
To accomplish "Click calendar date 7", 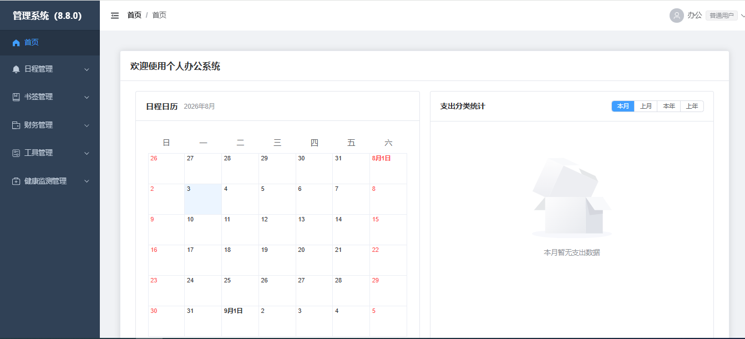I will coord(351,199).
